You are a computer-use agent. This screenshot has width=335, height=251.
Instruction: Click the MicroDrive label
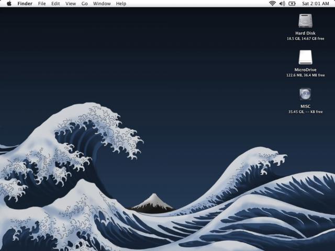pyautogui.click(x=305, y=70)
